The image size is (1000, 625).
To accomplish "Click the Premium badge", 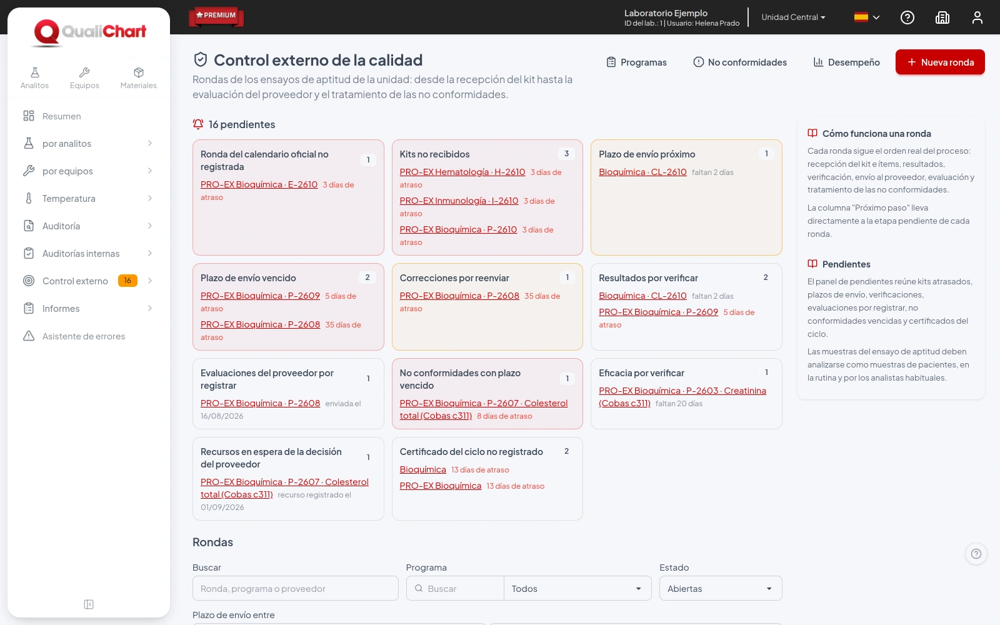I will click(216, 16).
